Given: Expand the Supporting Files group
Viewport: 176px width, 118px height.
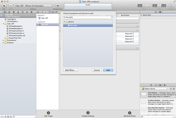Looking at the screenshot, I should coord(5,38).
